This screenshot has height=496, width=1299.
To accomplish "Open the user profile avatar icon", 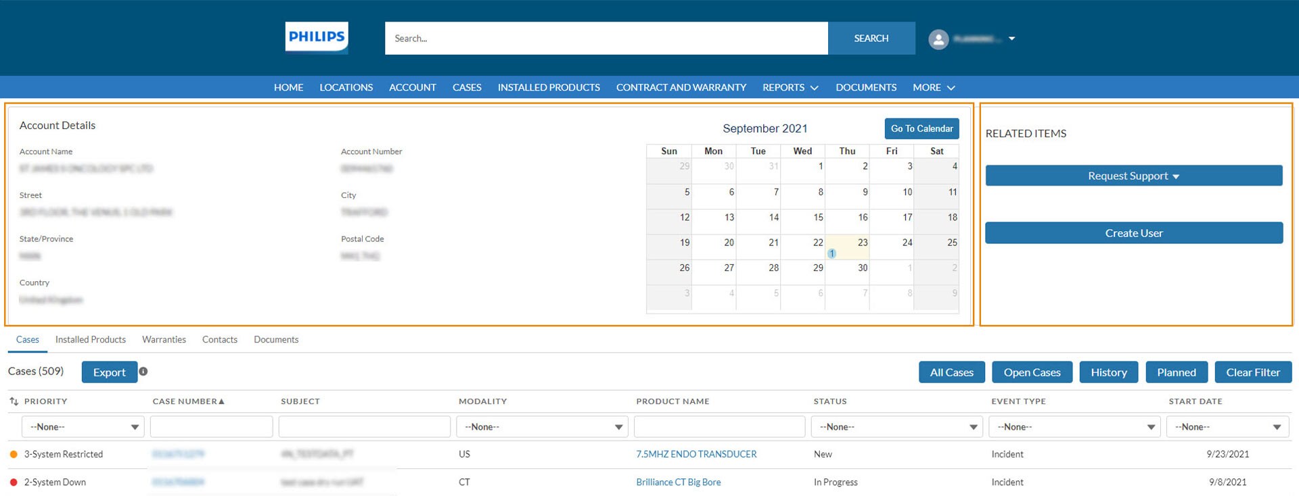I will 938,39.
